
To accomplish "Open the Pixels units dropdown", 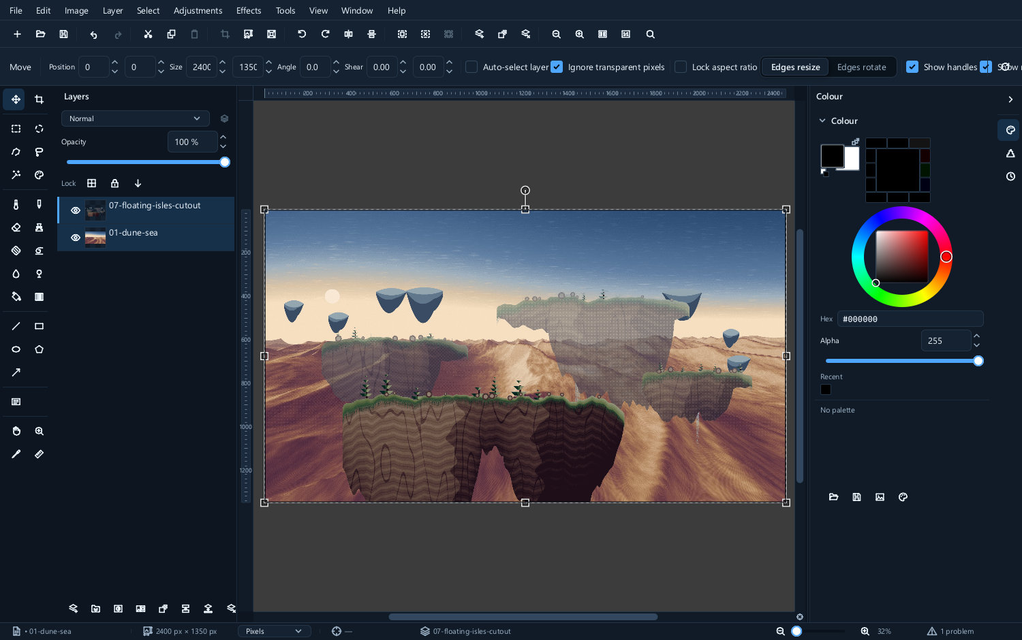I will (x=274, y=631).
